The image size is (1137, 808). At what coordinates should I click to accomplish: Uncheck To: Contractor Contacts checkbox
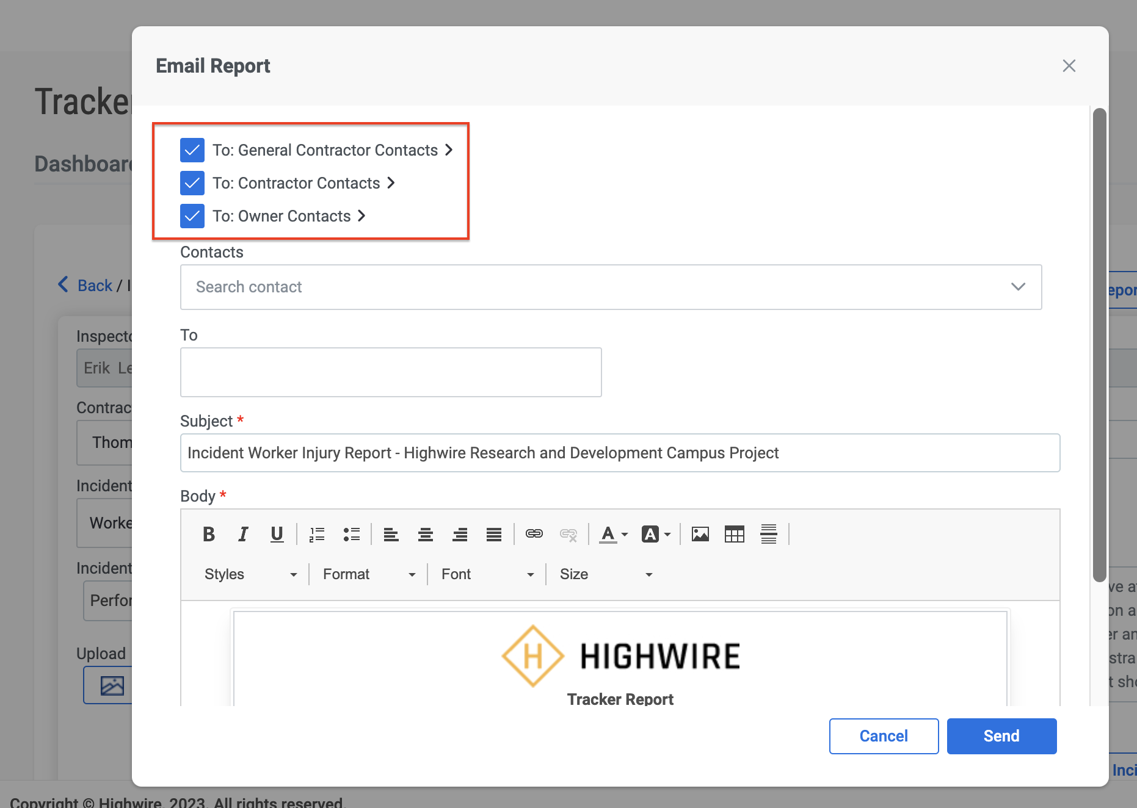pos(192,183)
